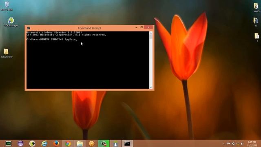This screenshot has height=147, width=261.
Task: Click the Command Prompt scrollbar up arrow
Action: [151, 33]
